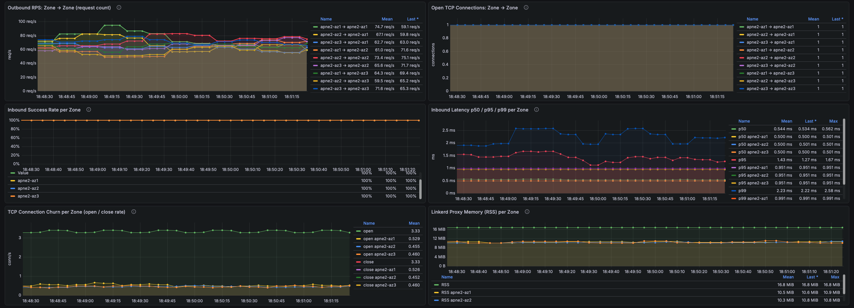The width and height of the screenshot is (854, 308).
Task: Toggle apne2-az1 → apne2-az1 series in Outbound RPS legend
Action: tap(343, 27)
